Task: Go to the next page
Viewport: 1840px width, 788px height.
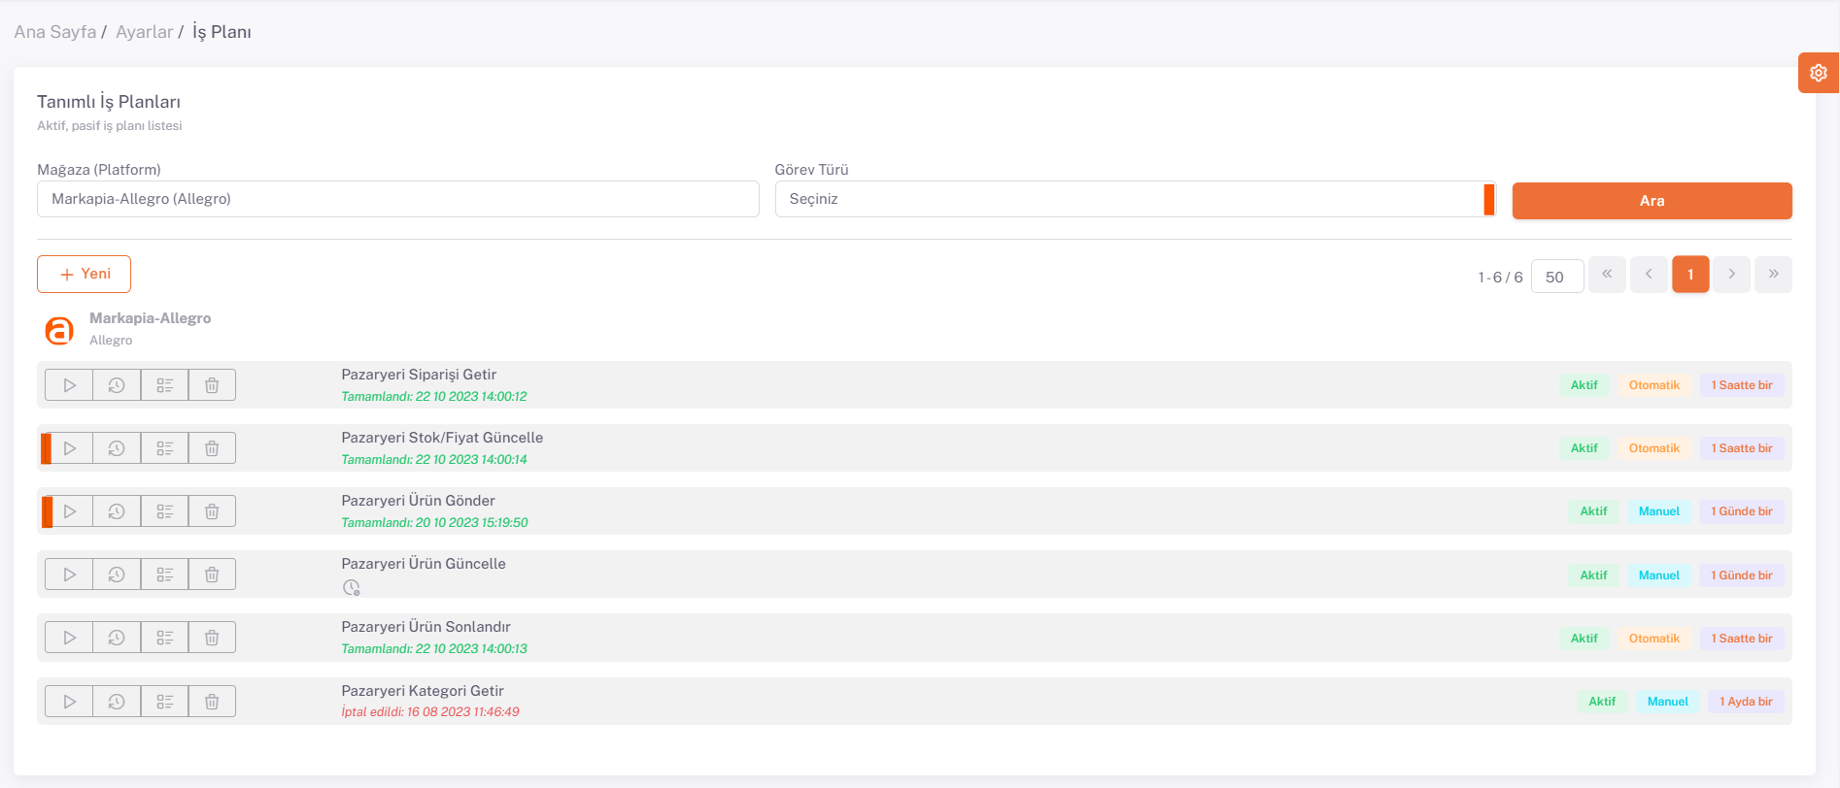Action: 1732,275
